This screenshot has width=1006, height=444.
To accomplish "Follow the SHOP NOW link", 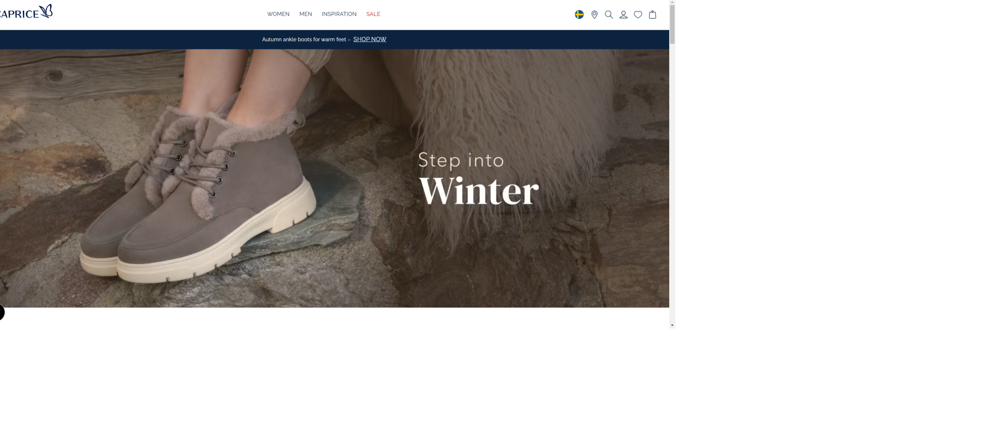I will (x=369, y=39).
